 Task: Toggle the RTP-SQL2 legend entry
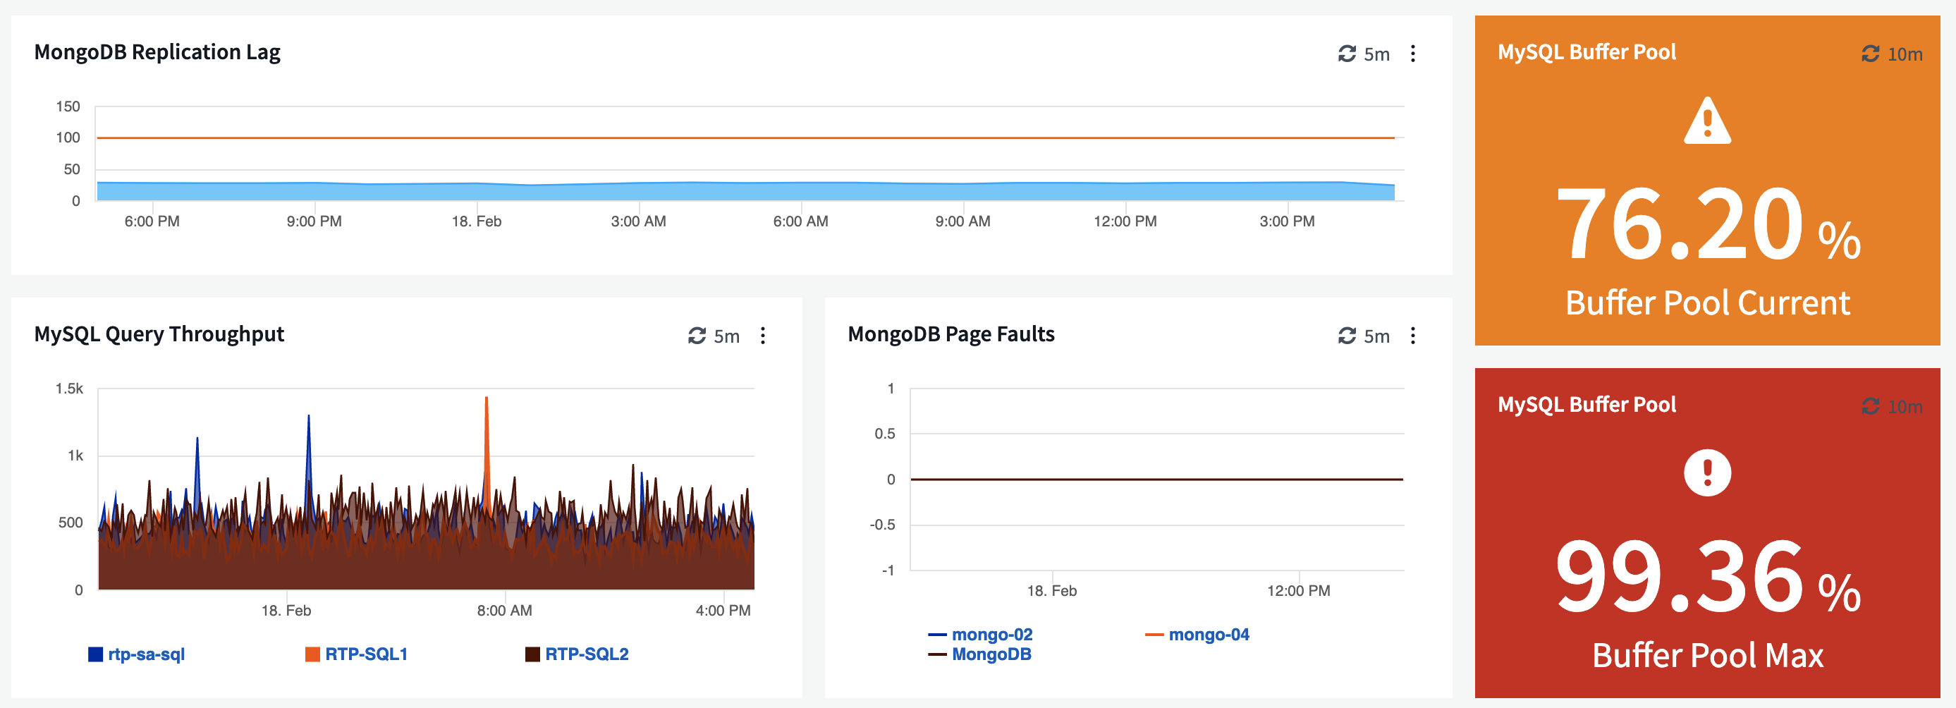pos(586,654)
